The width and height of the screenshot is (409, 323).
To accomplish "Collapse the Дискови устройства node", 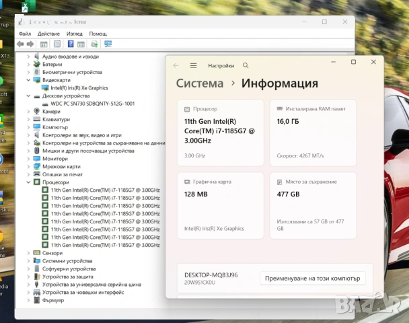I will click(28, 96).
